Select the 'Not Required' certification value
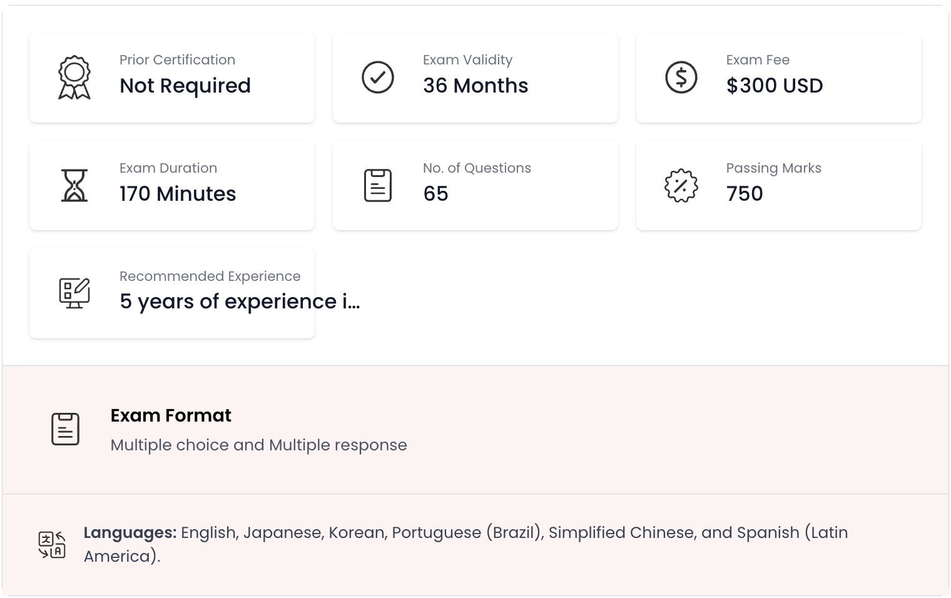951x598 pixels. pyautogui.click(x=185, y=86)
